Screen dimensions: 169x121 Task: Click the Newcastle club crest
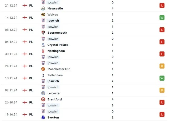[43, 8]
